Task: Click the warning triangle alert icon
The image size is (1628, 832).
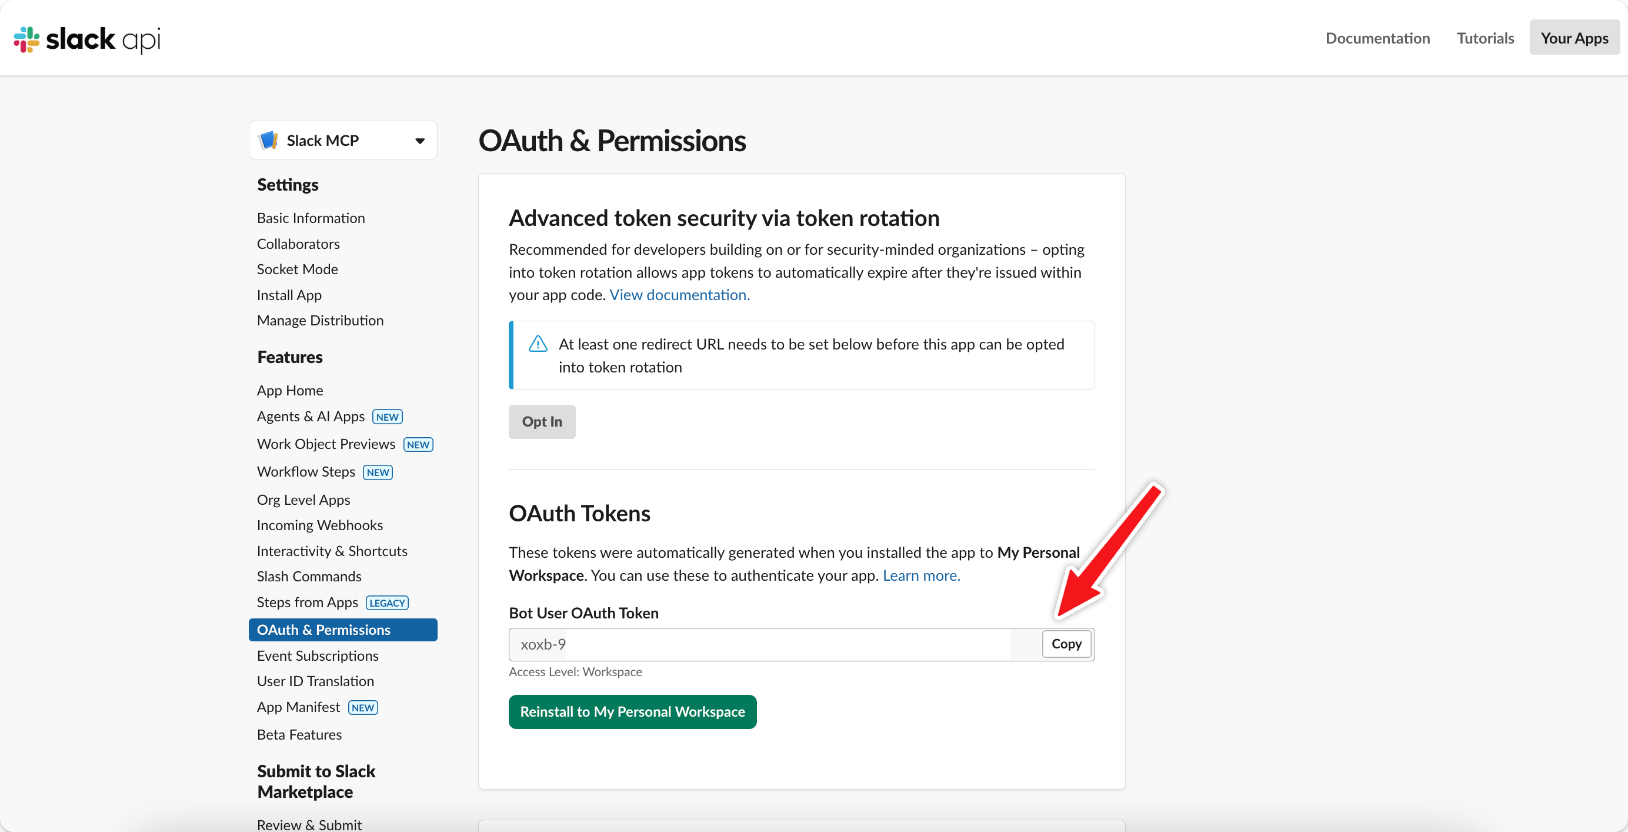Action: tap(538, 344)
